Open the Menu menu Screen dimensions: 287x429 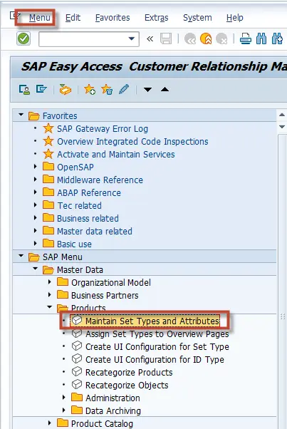click(x=40, y=18)
